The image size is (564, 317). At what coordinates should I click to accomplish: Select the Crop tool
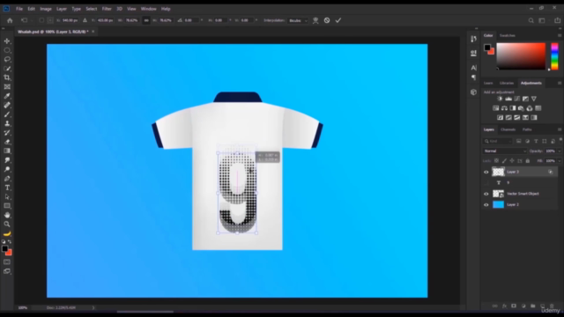(7, 77)
